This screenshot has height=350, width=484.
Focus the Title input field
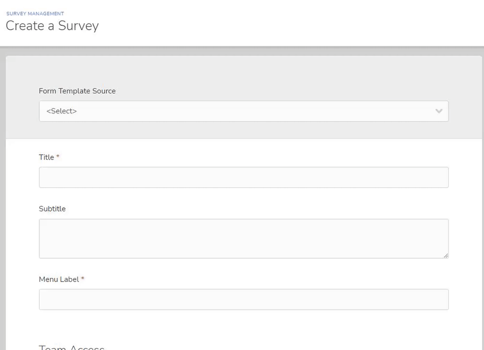(x=243, y=177)
